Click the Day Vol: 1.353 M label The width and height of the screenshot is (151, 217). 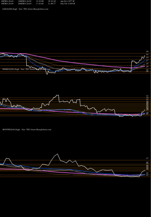(x=68, y=4)
